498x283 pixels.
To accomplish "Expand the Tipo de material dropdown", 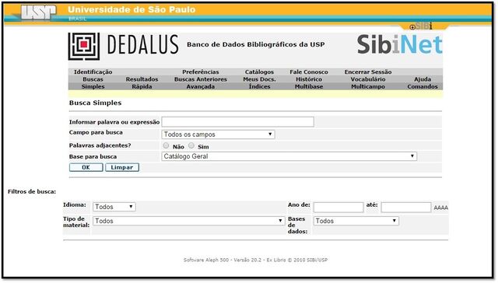I will point(188,221).
